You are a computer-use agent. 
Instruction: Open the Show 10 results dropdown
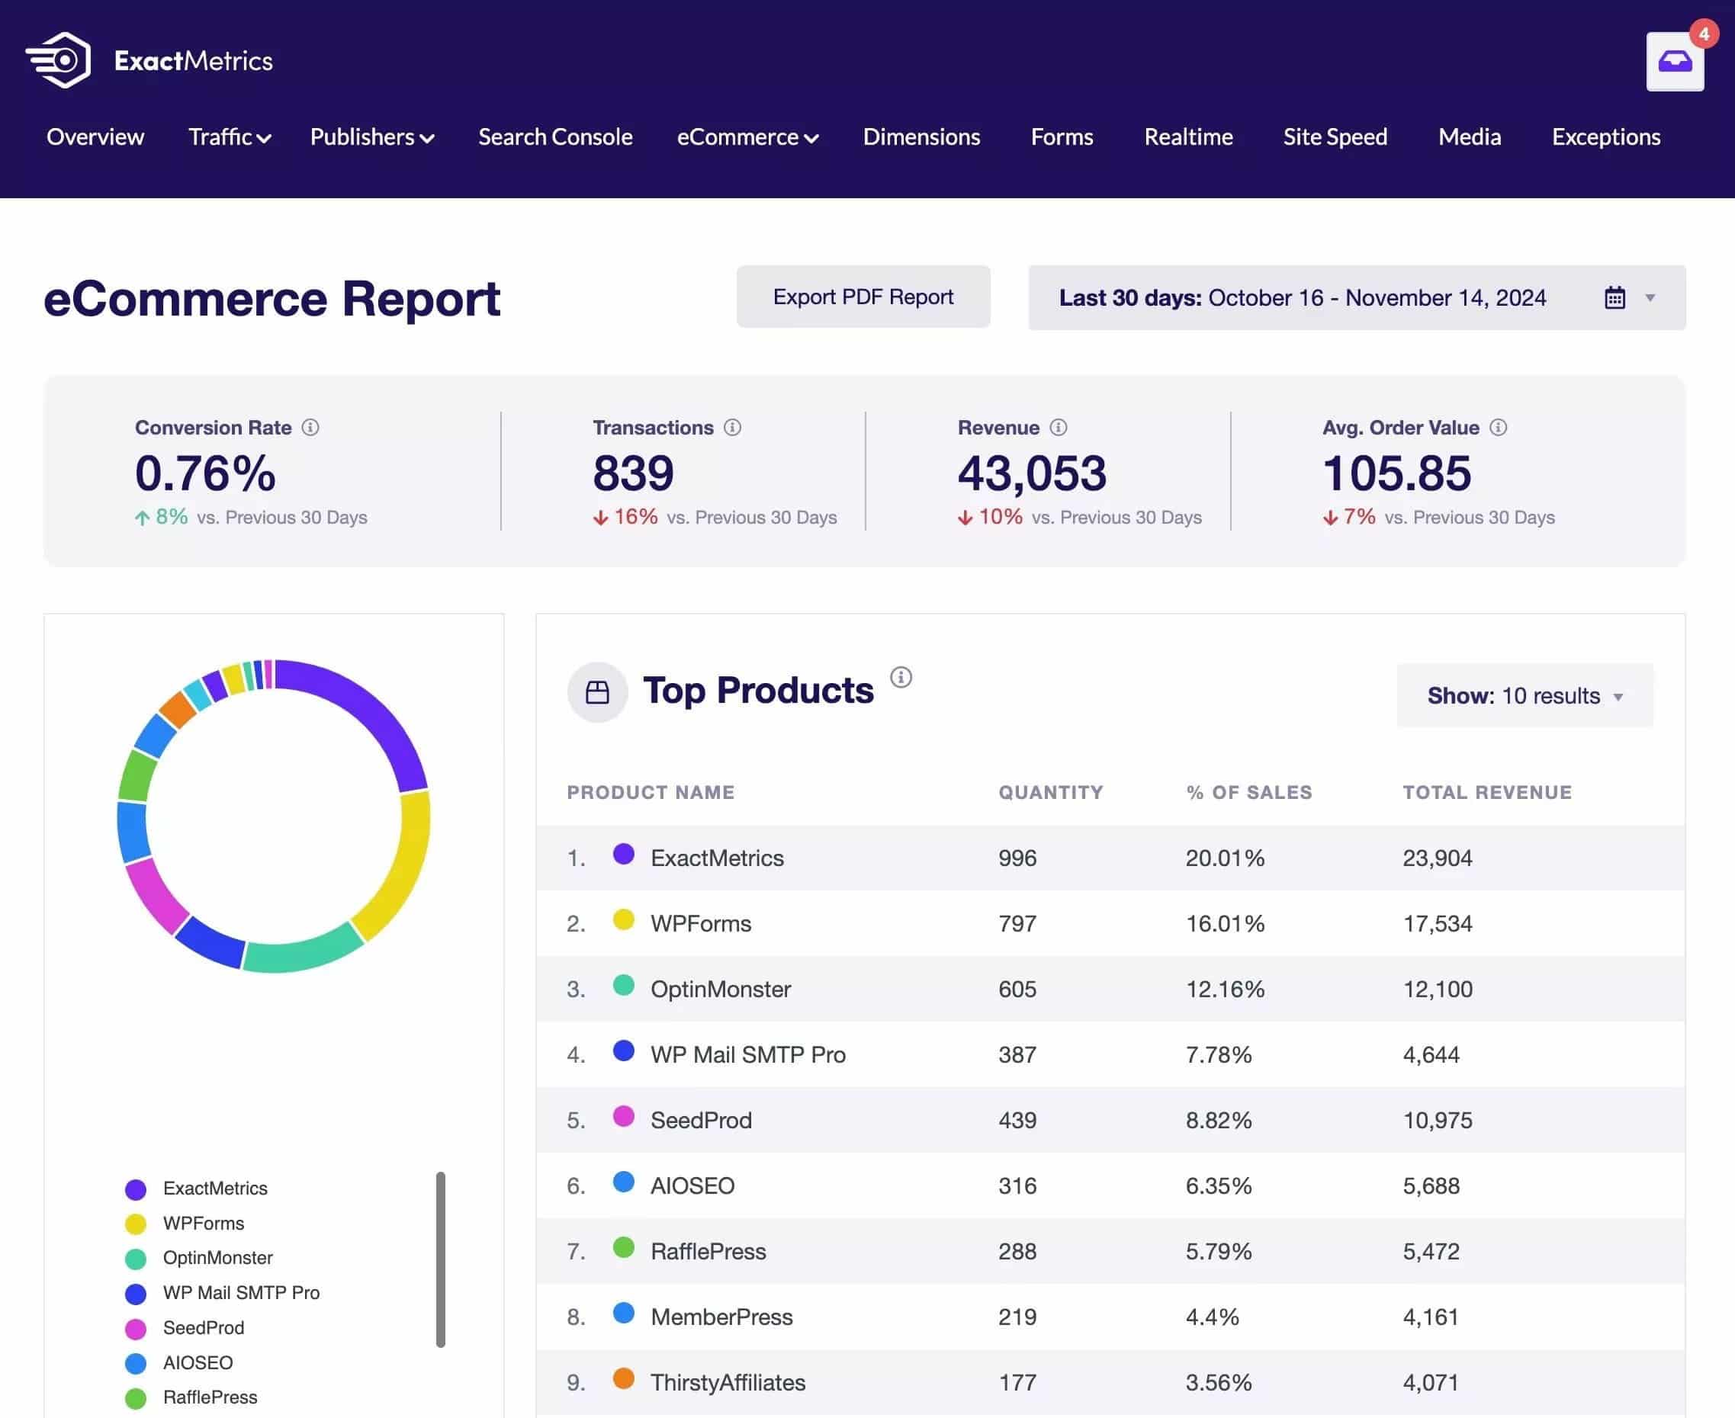1525,696
